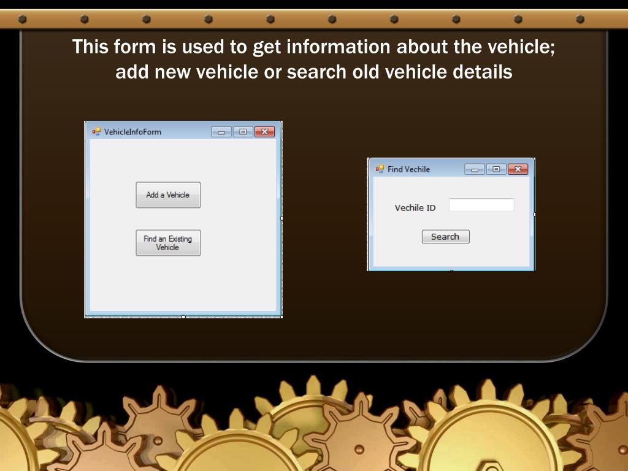The width and height of the screenshot is (628, 471).
Task: Click the Add a Vehicle button
Action: pos(168,195)
